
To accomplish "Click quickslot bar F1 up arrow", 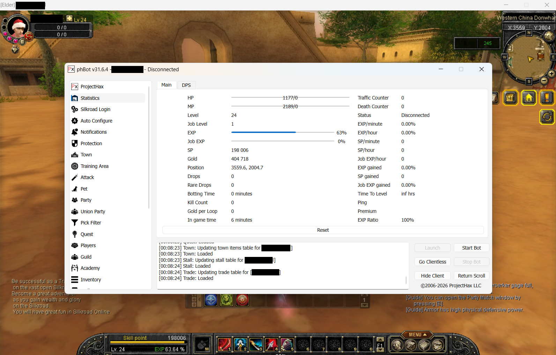I will 380,339.
